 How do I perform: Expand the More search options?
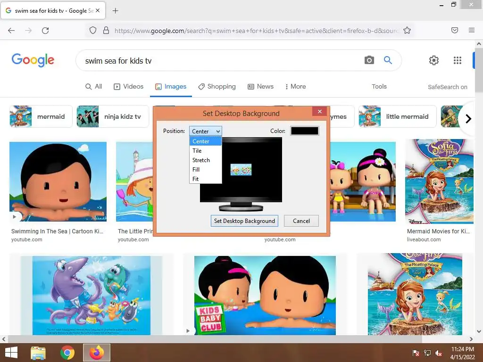295,87
